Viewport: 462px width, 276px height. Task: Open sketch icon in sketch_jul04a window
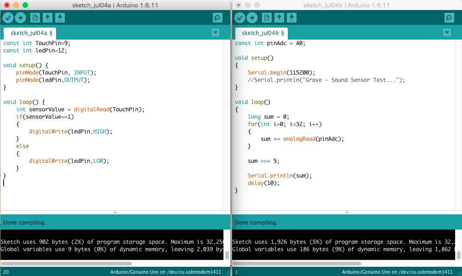coord(47,17)
